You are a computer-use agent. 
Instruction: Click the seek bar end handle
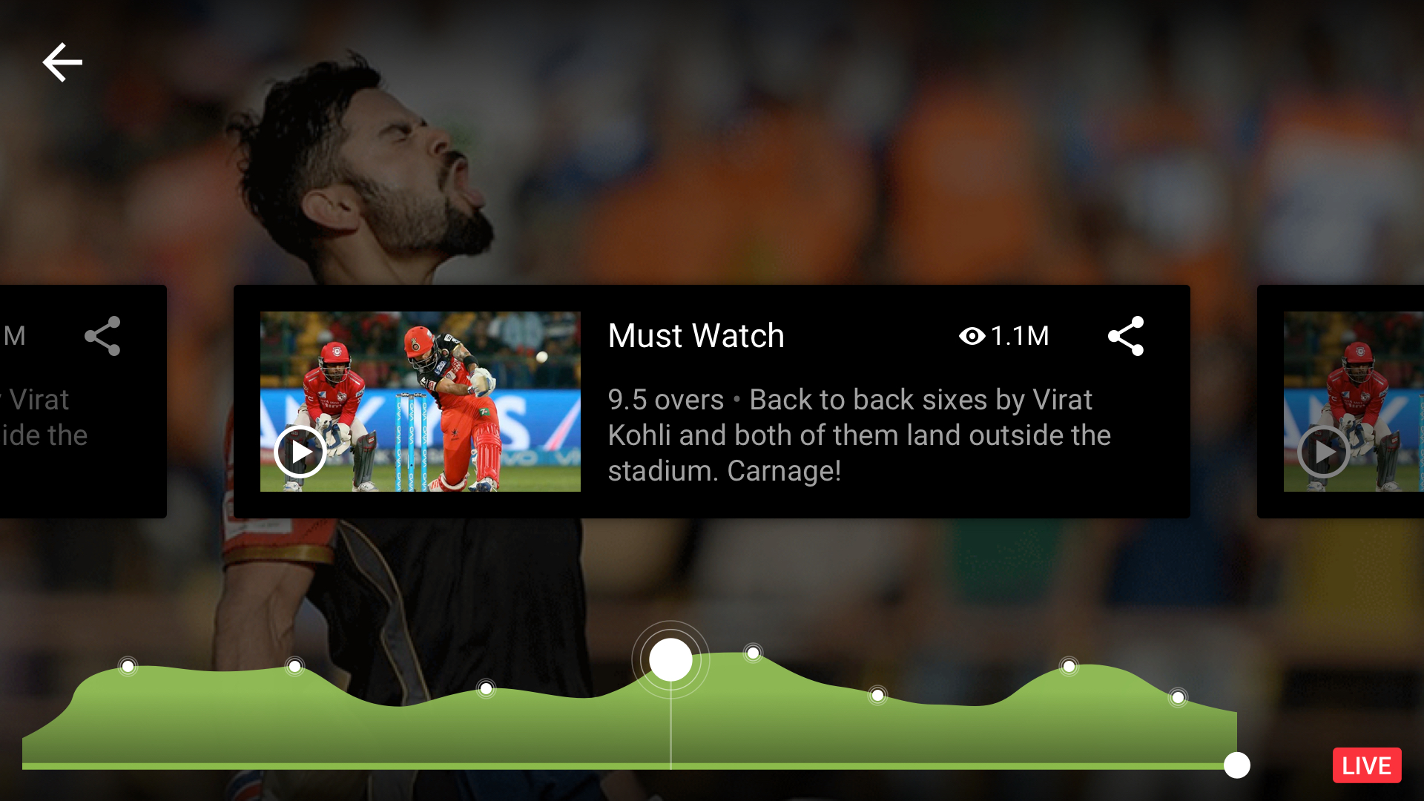[1237, 765]
